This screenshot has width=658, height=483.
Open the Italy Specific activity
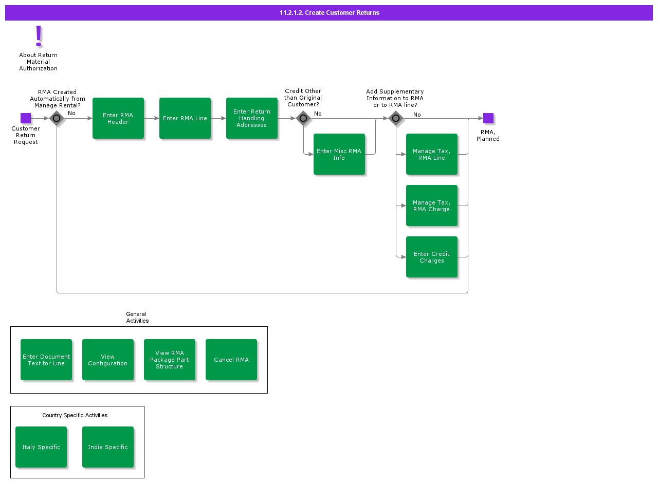tap(41, 447)
